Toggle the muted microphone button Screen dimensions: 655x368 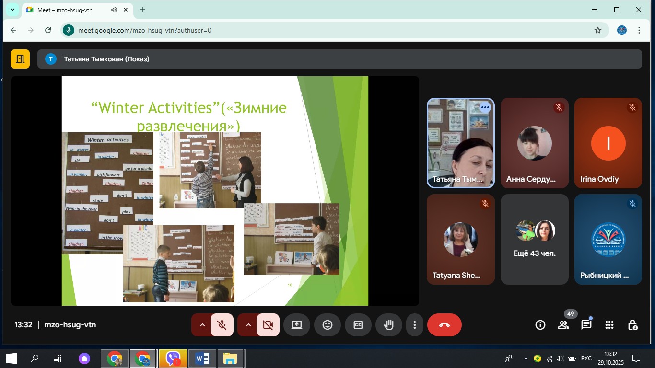(x=222, y=325)
